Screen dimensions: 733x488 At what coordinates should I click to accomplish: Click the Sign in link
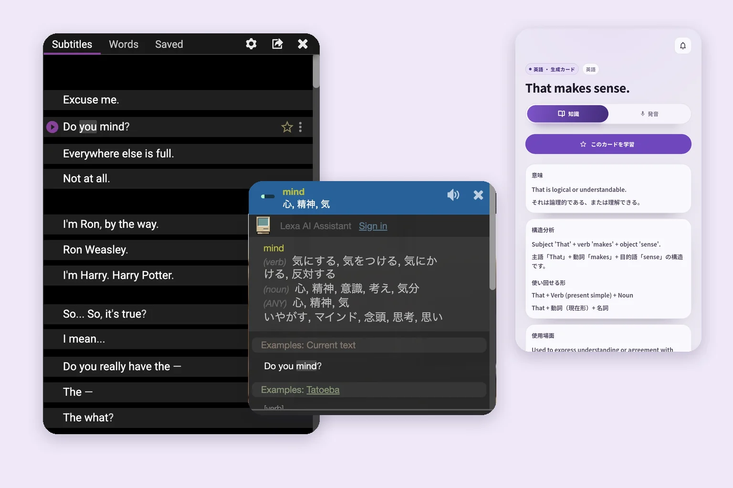tap(373, 226)
